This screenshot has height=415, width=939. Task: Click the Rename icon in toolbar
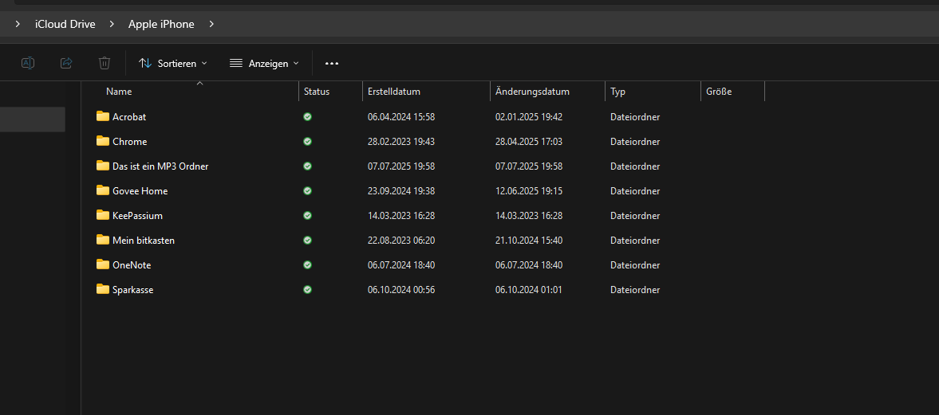[28, 63]
